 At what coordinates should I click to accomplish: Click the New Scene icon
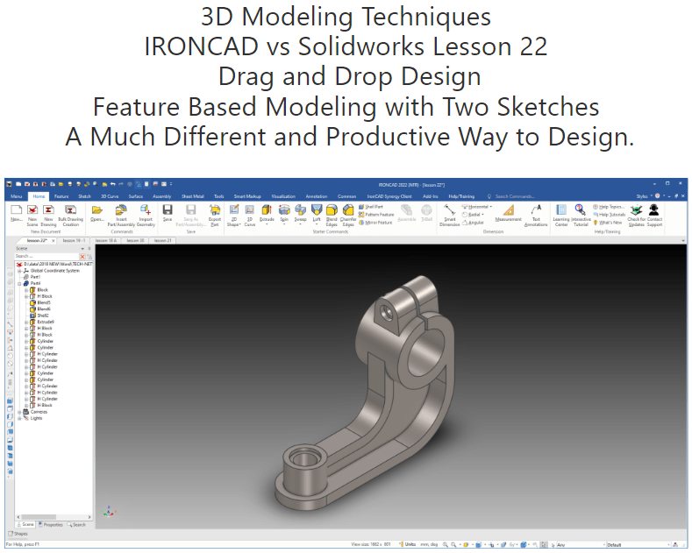coord(32,211)
